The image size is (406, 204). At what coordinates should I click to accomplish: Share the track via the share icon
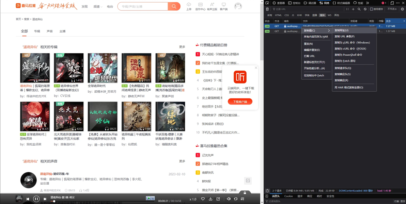(x=218, y=199)
